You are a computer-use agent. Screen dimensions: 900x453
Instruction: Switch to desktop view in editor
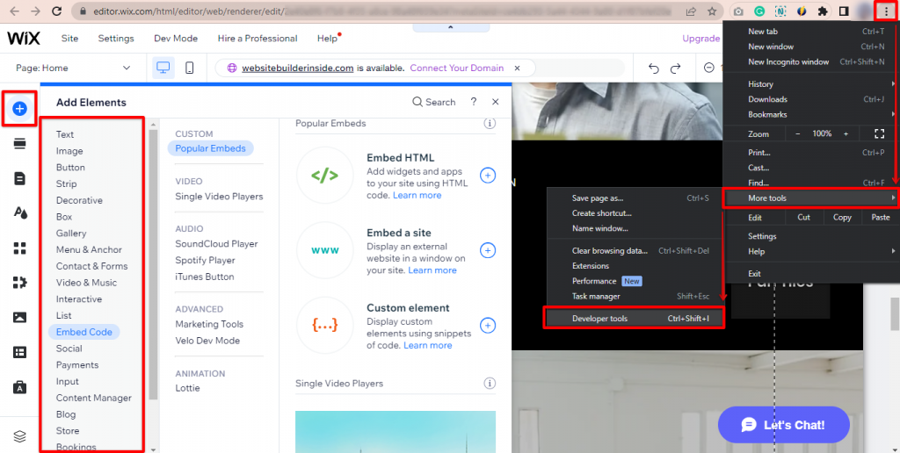(163, 68)
